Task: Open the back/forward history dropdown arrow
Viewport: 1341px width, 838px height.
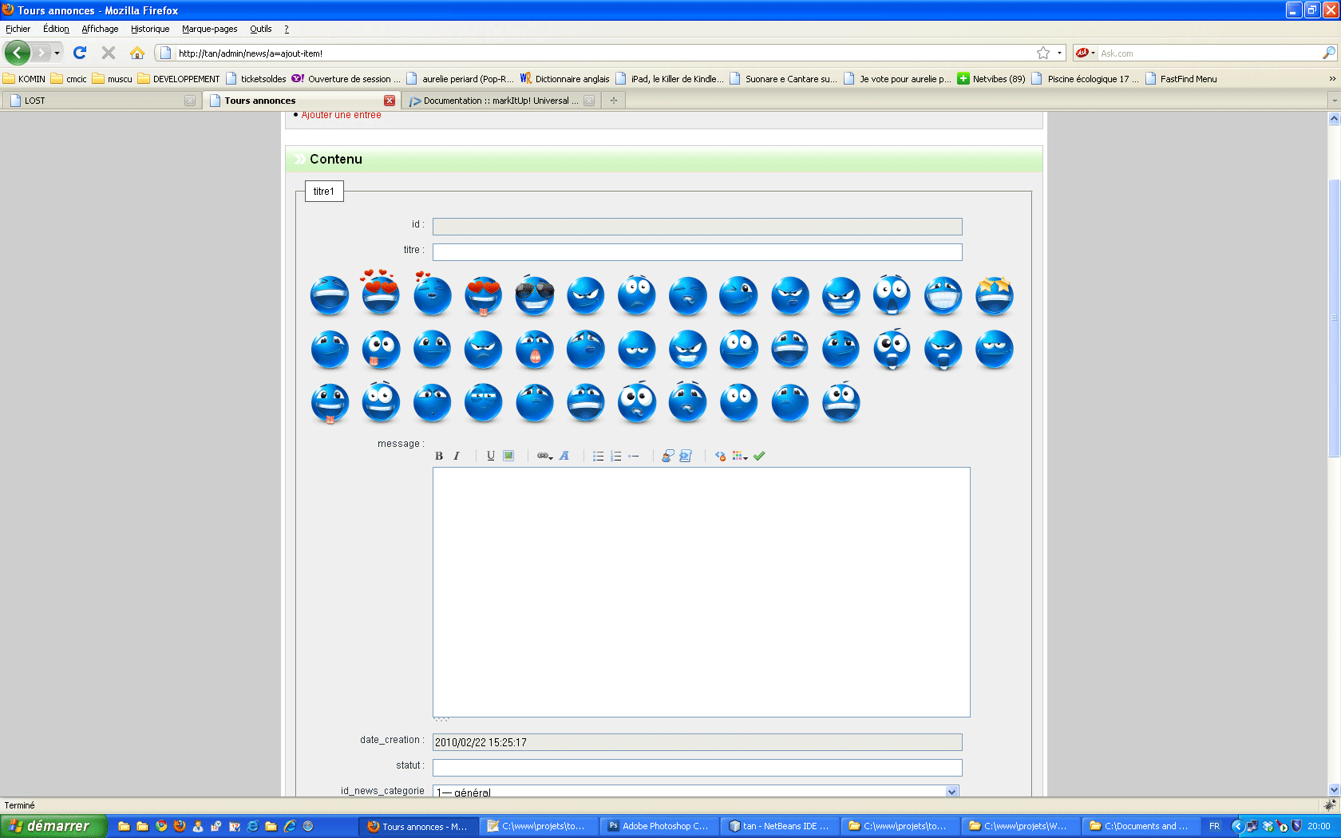Action: click(57, 53)
